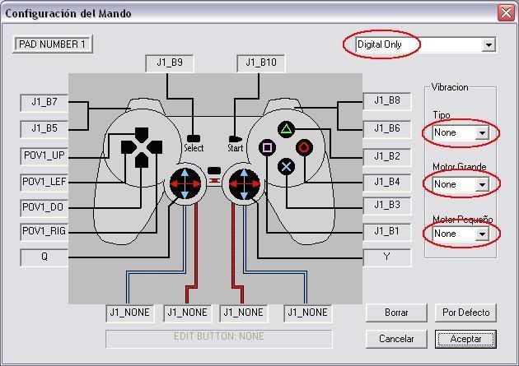Viewport: 519px width, 366px height.
Task: Click the D-pad icon on controller
Action: point(142,147)
